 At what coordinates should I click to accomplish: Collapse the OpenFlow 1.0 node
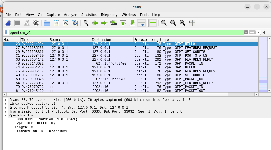point(6,116)
